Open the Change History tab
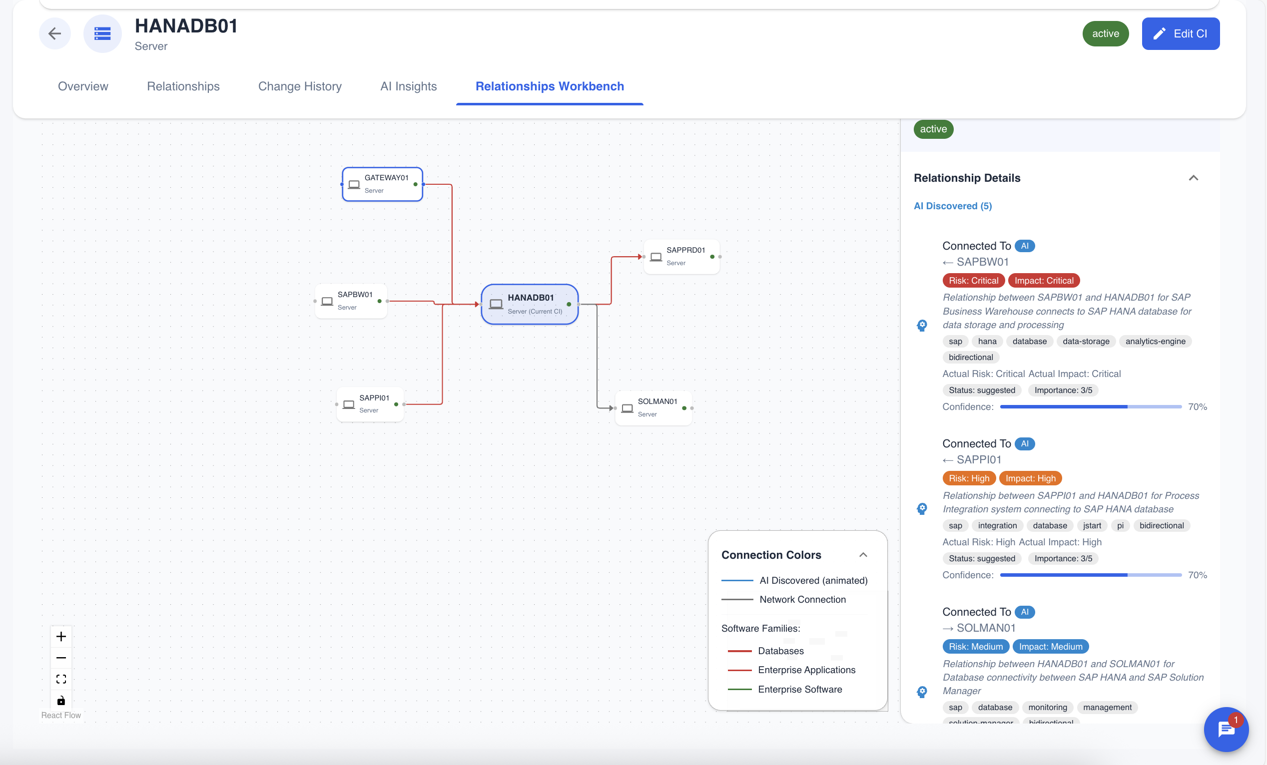This screenshot has height=765, width=1267. tap(300, 86)
